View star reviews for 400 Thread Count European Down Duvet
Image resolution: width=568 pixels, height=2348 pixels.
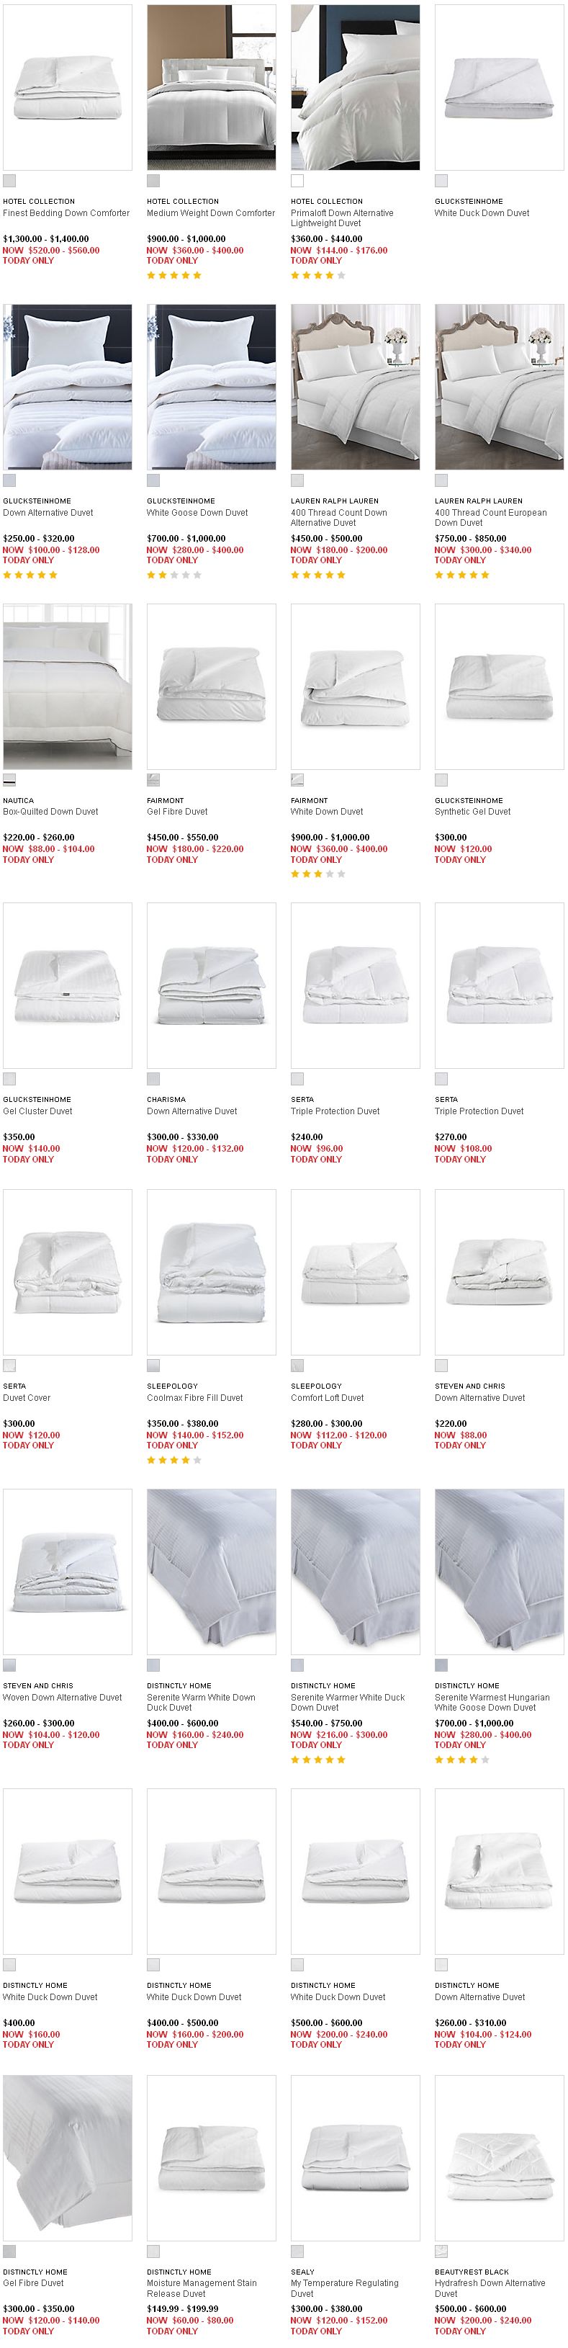[x=462, y=575]
